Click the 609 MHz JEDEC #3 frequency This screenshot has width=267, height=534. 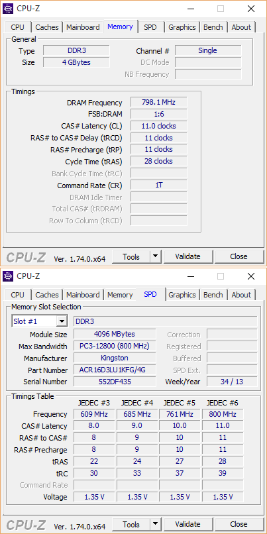click(x=94, y=415)
